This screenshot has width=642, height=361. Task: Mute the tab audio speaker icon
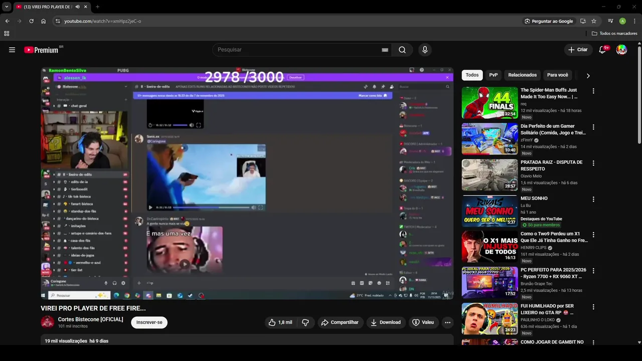pyautogui.click(x=77, y=7)
